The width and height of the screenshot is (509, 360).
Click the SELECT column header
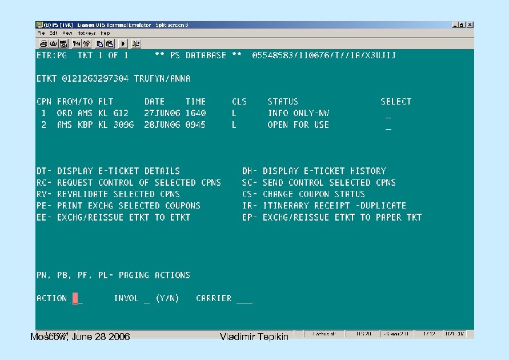(x=396, y=102)
